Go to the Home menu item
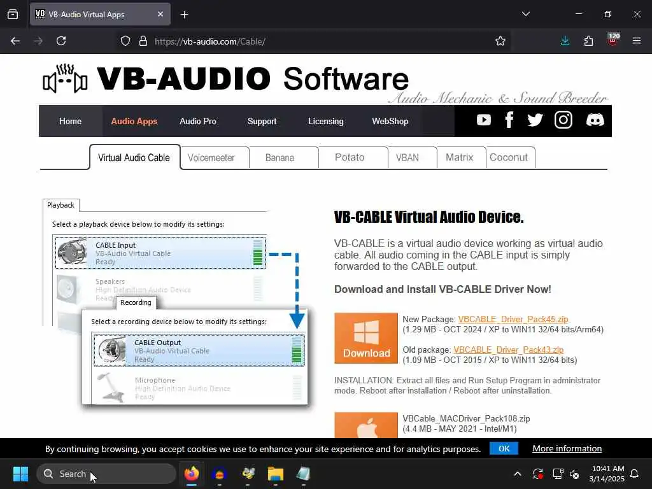Image resolution: width=652 pixels, height=489 pixels. pyautogui.click(x=70, y=121)
